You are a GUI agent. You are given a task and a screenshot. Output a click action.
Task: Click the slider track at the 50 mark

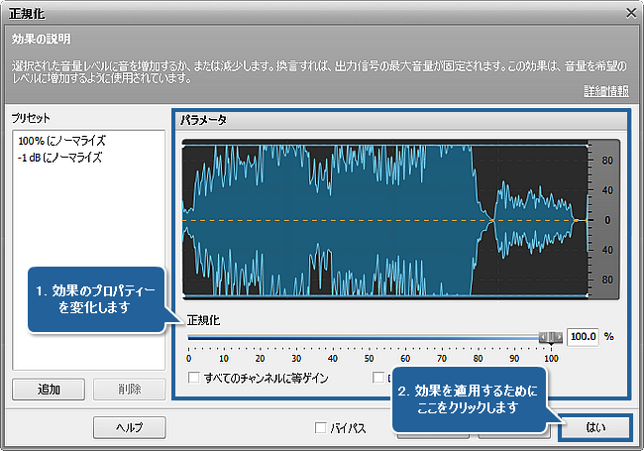(368, 337)
